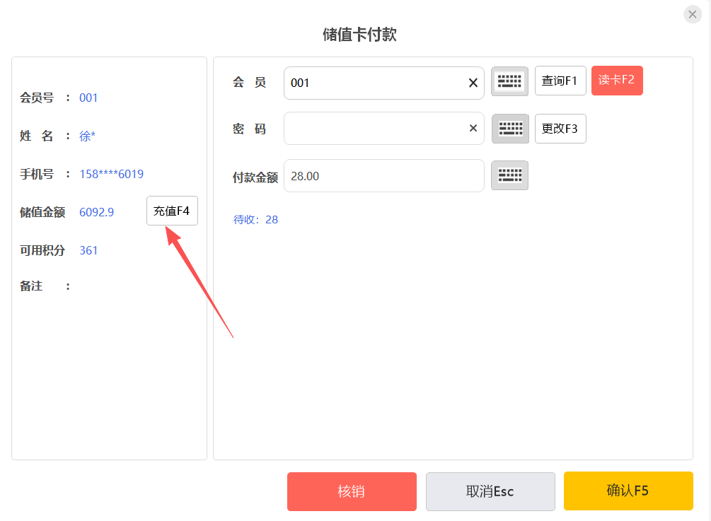Screen dimensions: 711x521
Task: Focus the 会员 member input field
Action: coord(375,83)
